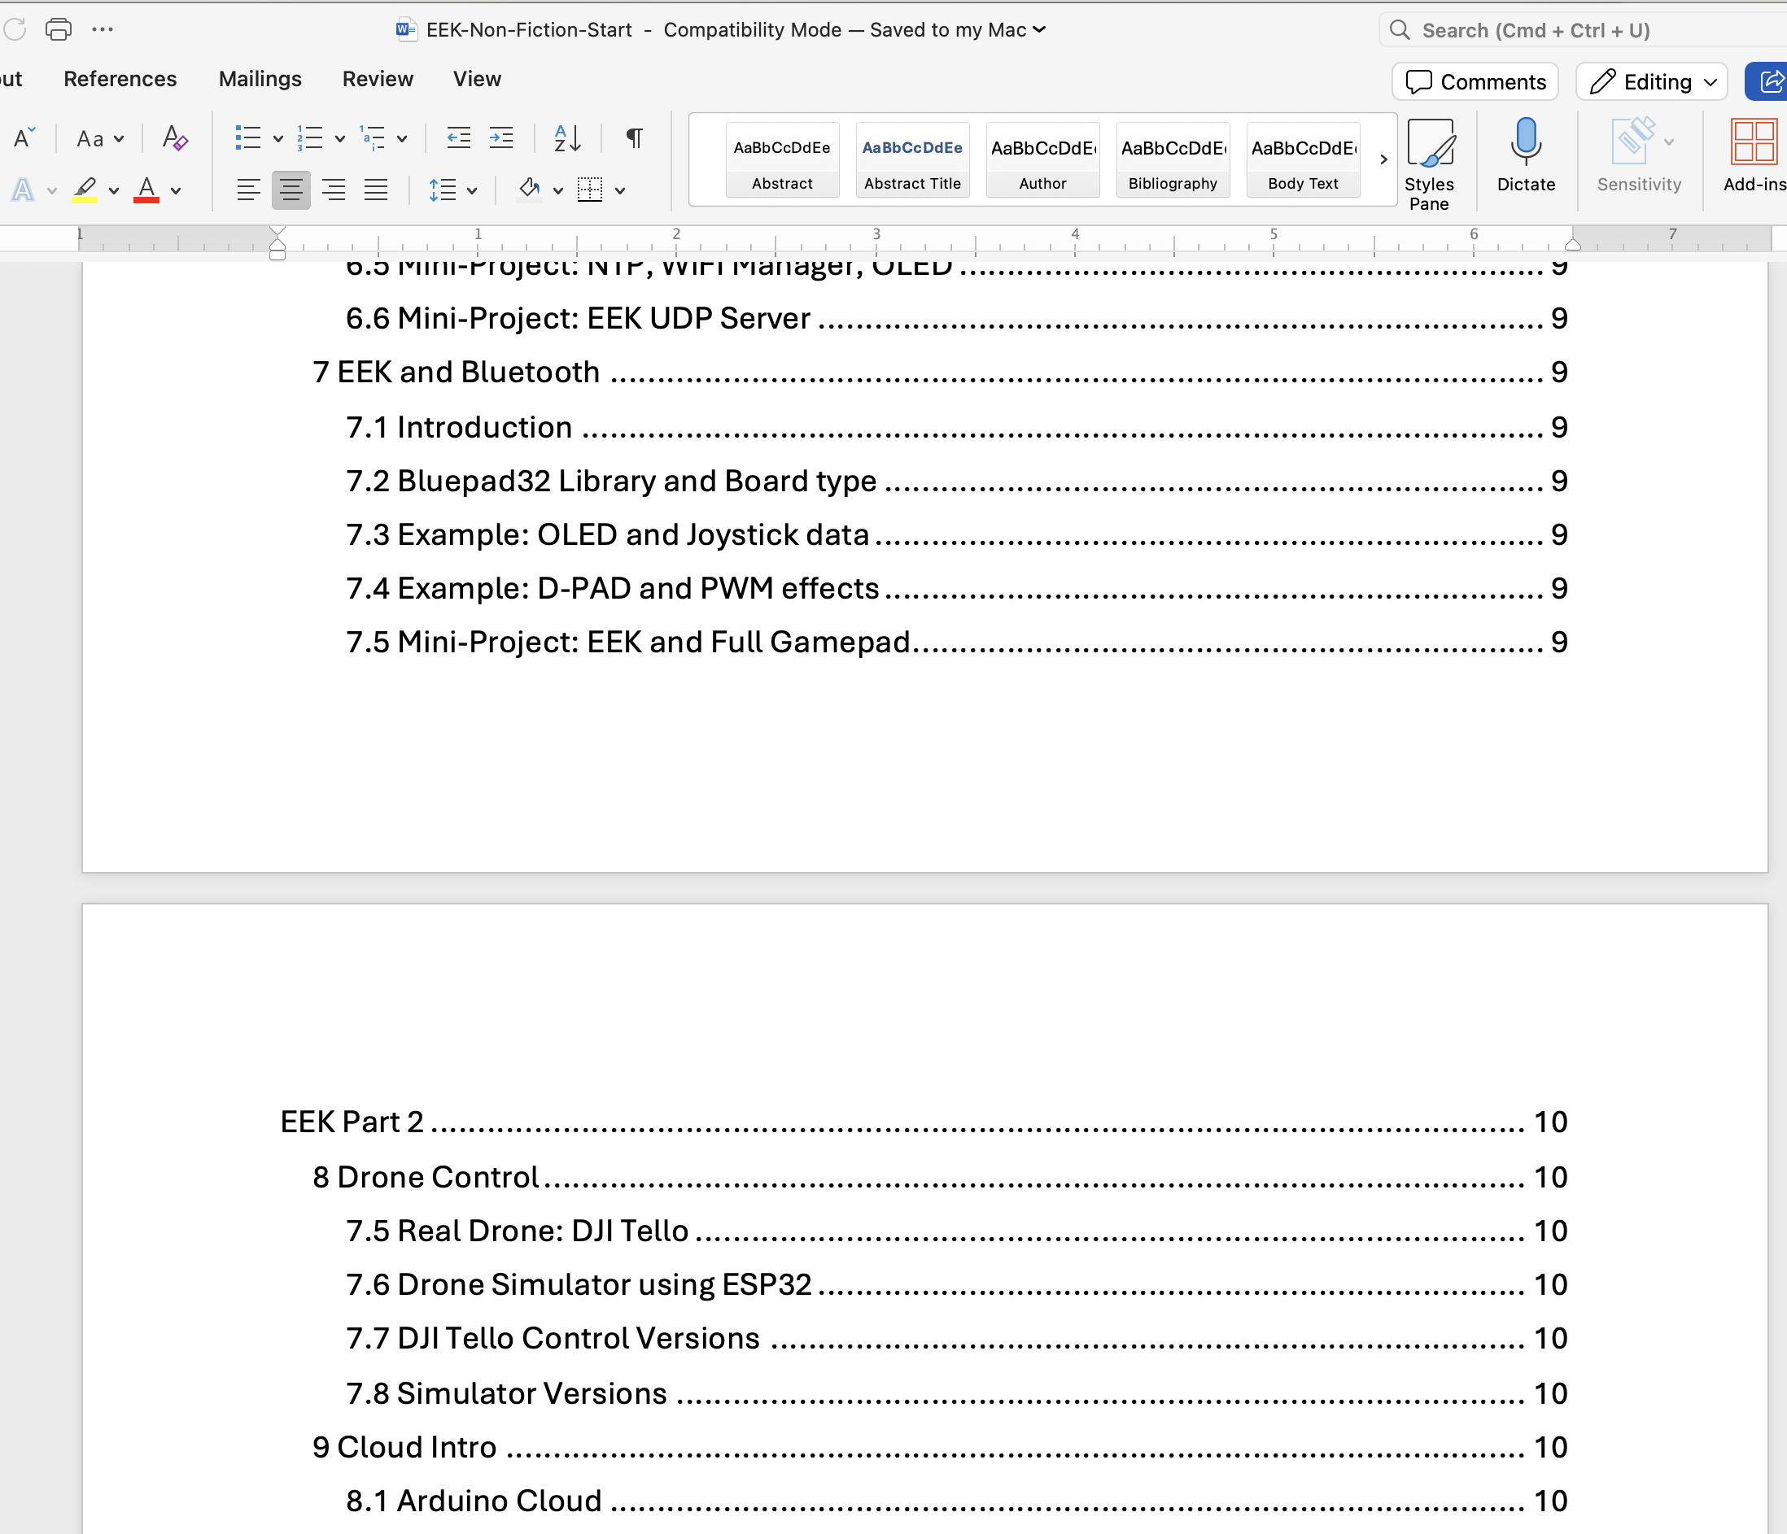This screenshot has width=1787, height=1534.
Task: Open the Mailings tab
Action: tap(260, 78)
